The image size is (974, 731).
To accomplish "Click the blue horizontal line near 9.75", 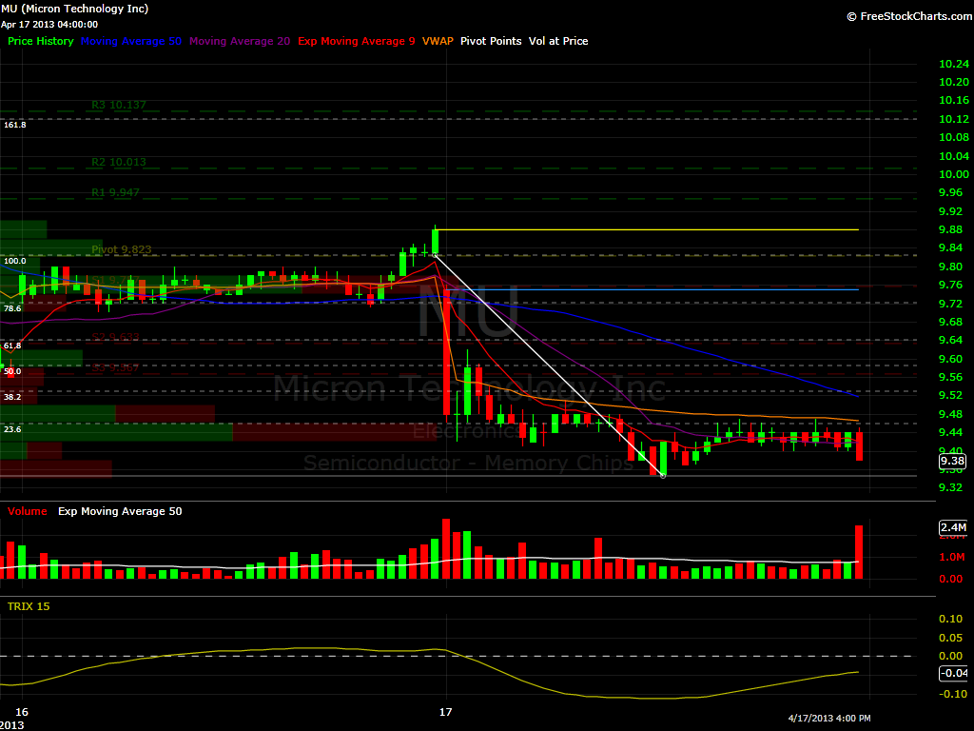I will 653,289.
